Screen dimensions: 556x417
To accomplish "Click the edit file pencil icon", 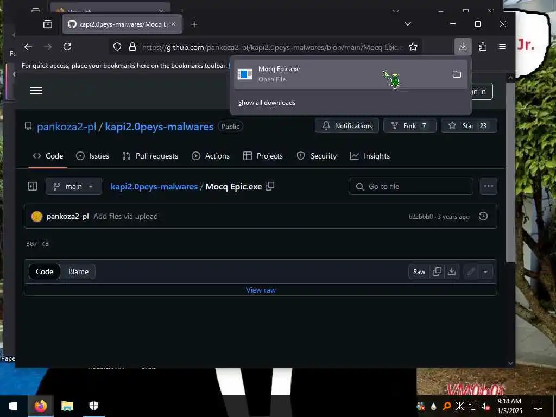I will (x=471, y=271).
